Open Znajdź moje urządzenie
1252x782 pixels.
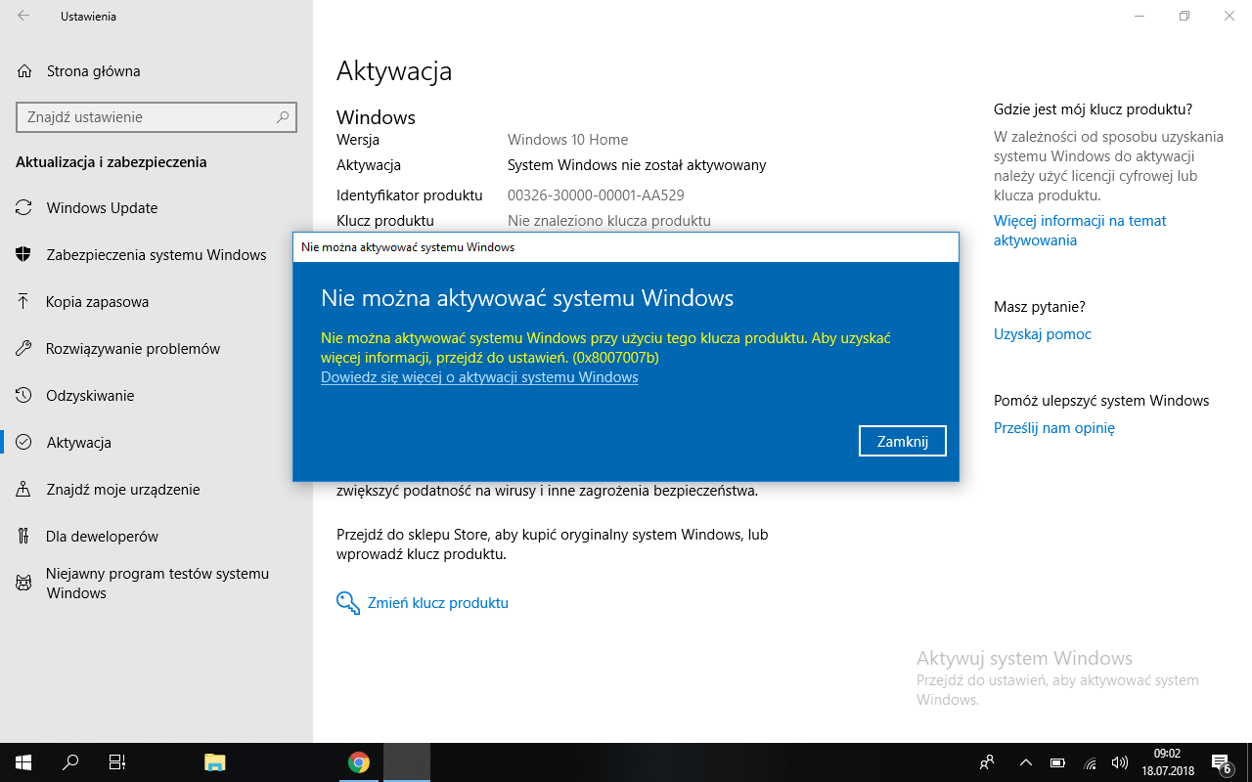(123, 490)
